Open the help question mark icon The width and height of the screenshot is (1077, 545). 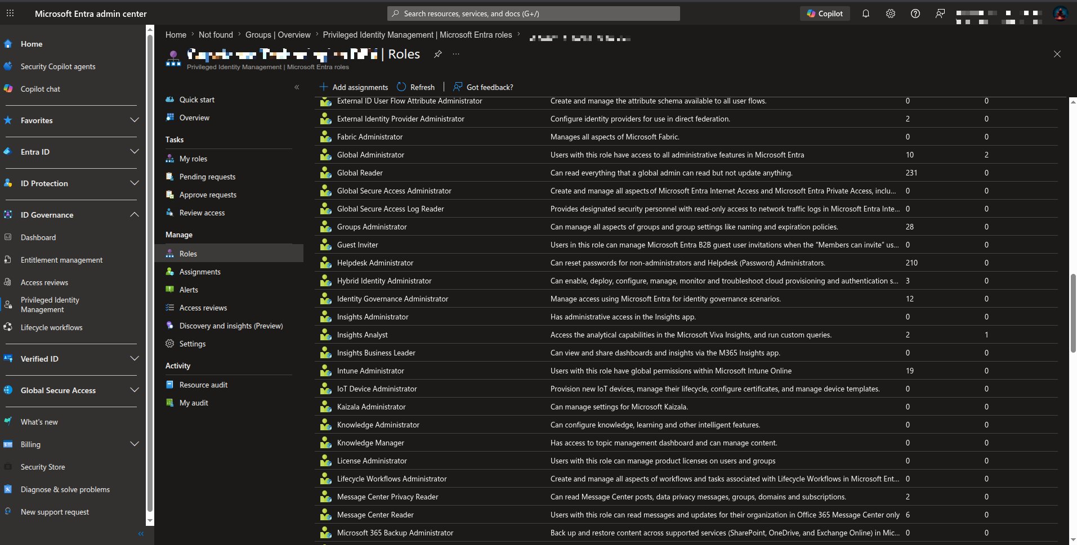click(915, 13)
